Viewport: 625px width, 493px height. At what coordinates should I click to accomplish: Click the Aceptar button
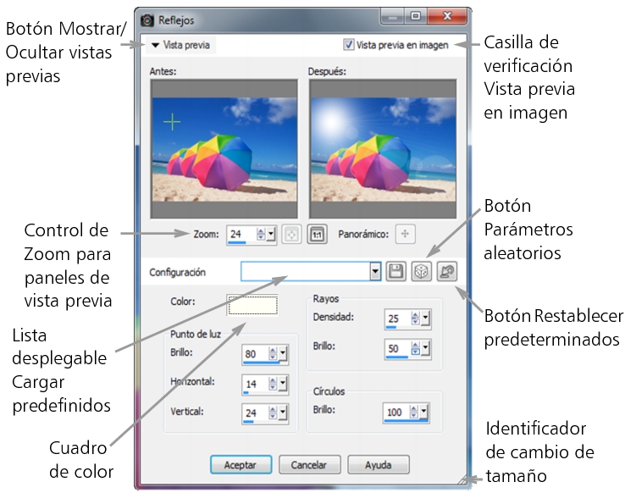[x=241, y=464]
